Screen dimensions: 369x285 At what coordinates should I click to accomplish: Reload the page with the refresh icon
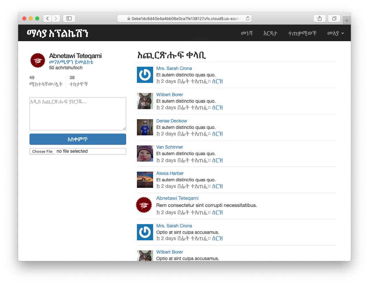click(x=248, y=18)
